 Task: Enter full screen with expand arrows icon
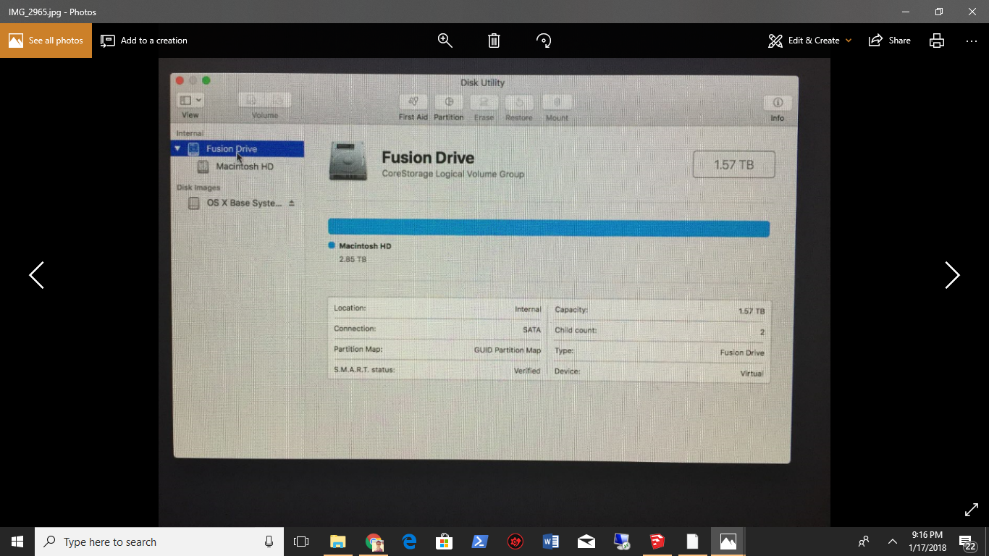click(972, 510)
